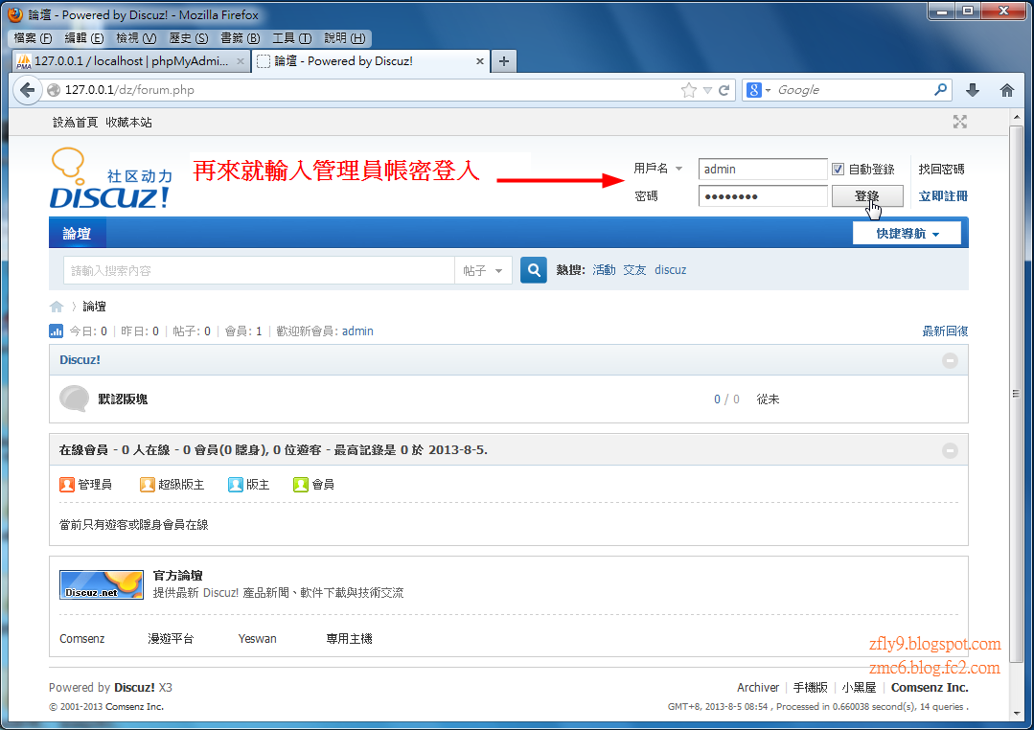Click hot search 活動 link
This screenshot has height=730, width=1034.
click(x=604, y=270)
